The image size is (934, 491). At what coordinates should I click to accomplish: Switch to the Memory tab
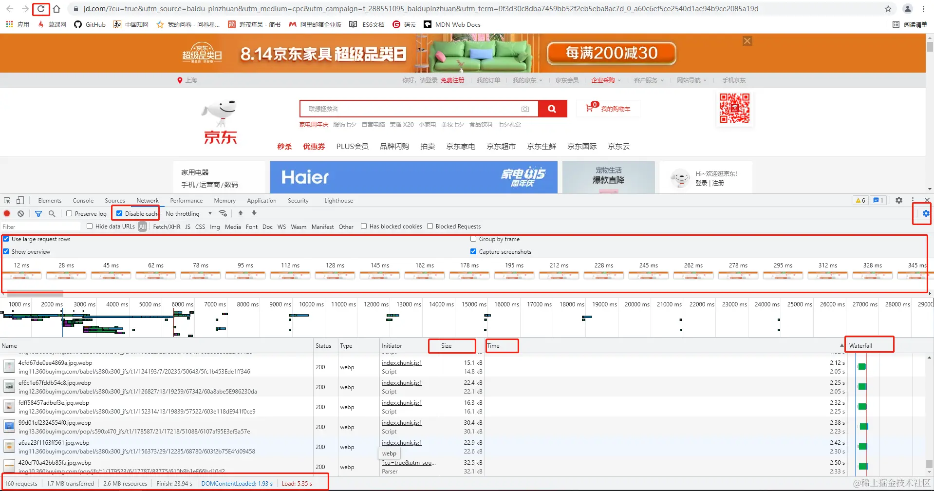224,201
